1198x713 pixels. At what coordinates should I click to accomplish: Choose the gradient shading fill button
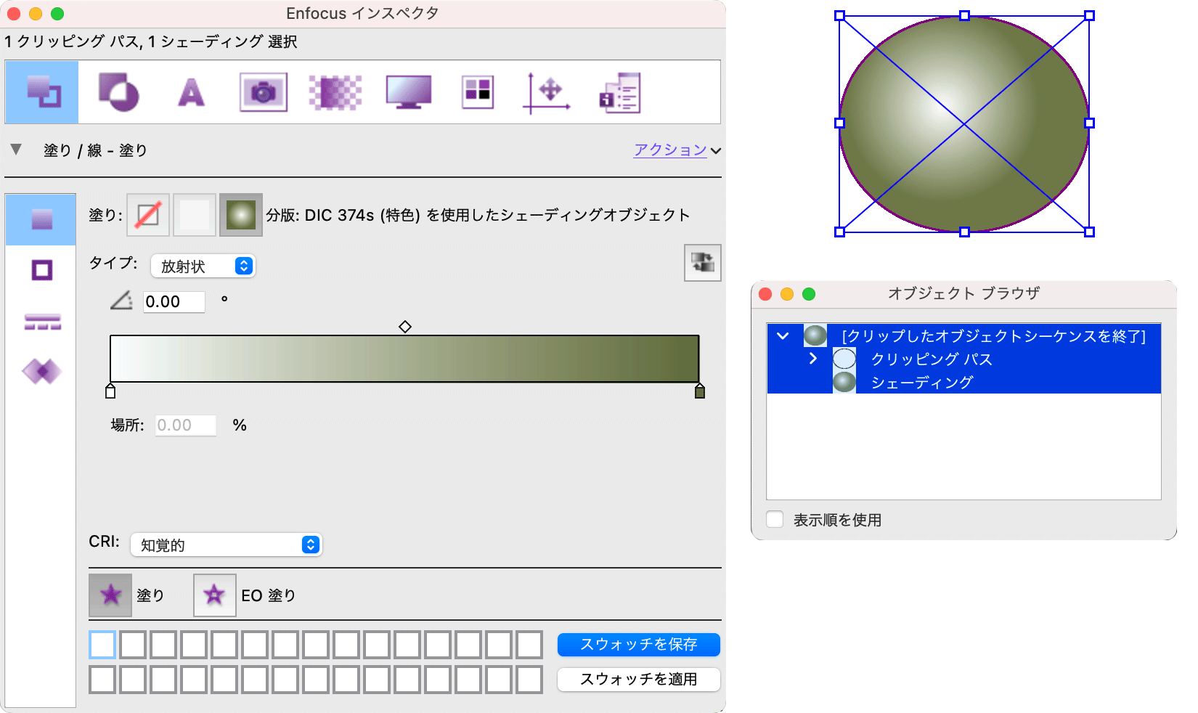coord(241,215)
